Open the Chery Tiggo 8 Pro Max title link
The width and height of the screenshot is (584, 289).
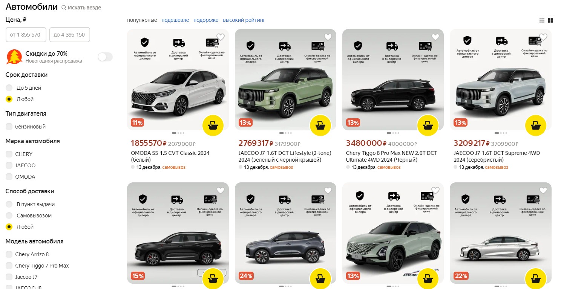point(391,156)
